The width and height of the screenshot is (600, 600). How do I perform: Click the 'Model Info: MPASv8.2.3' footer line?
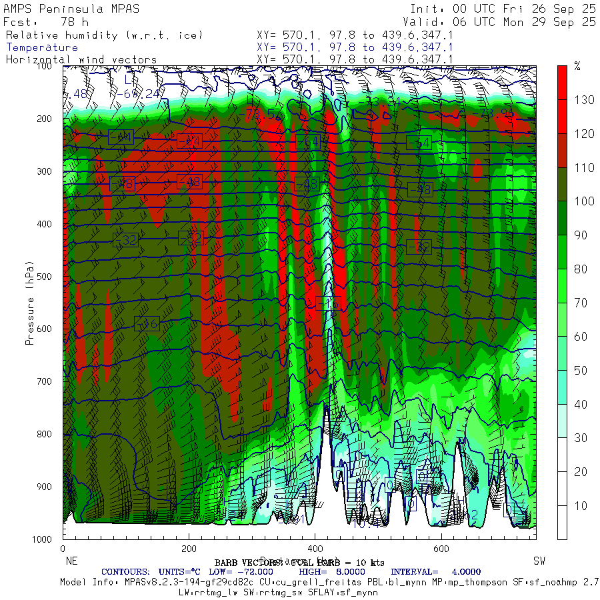(x=329, y=582)
